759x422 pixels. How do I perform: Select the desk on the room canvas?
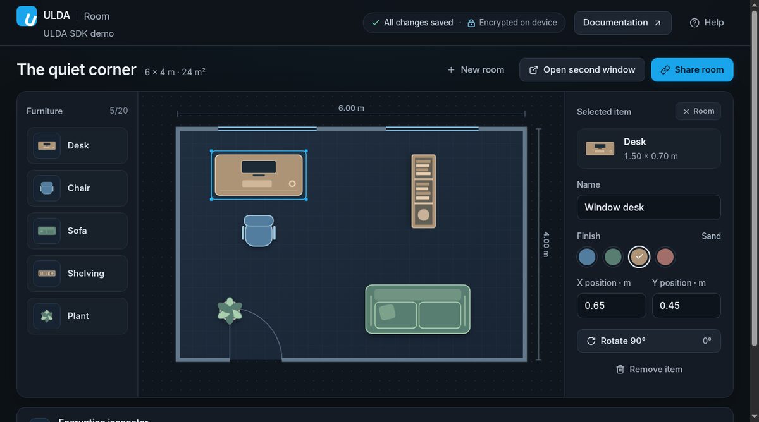click(259, 175)
